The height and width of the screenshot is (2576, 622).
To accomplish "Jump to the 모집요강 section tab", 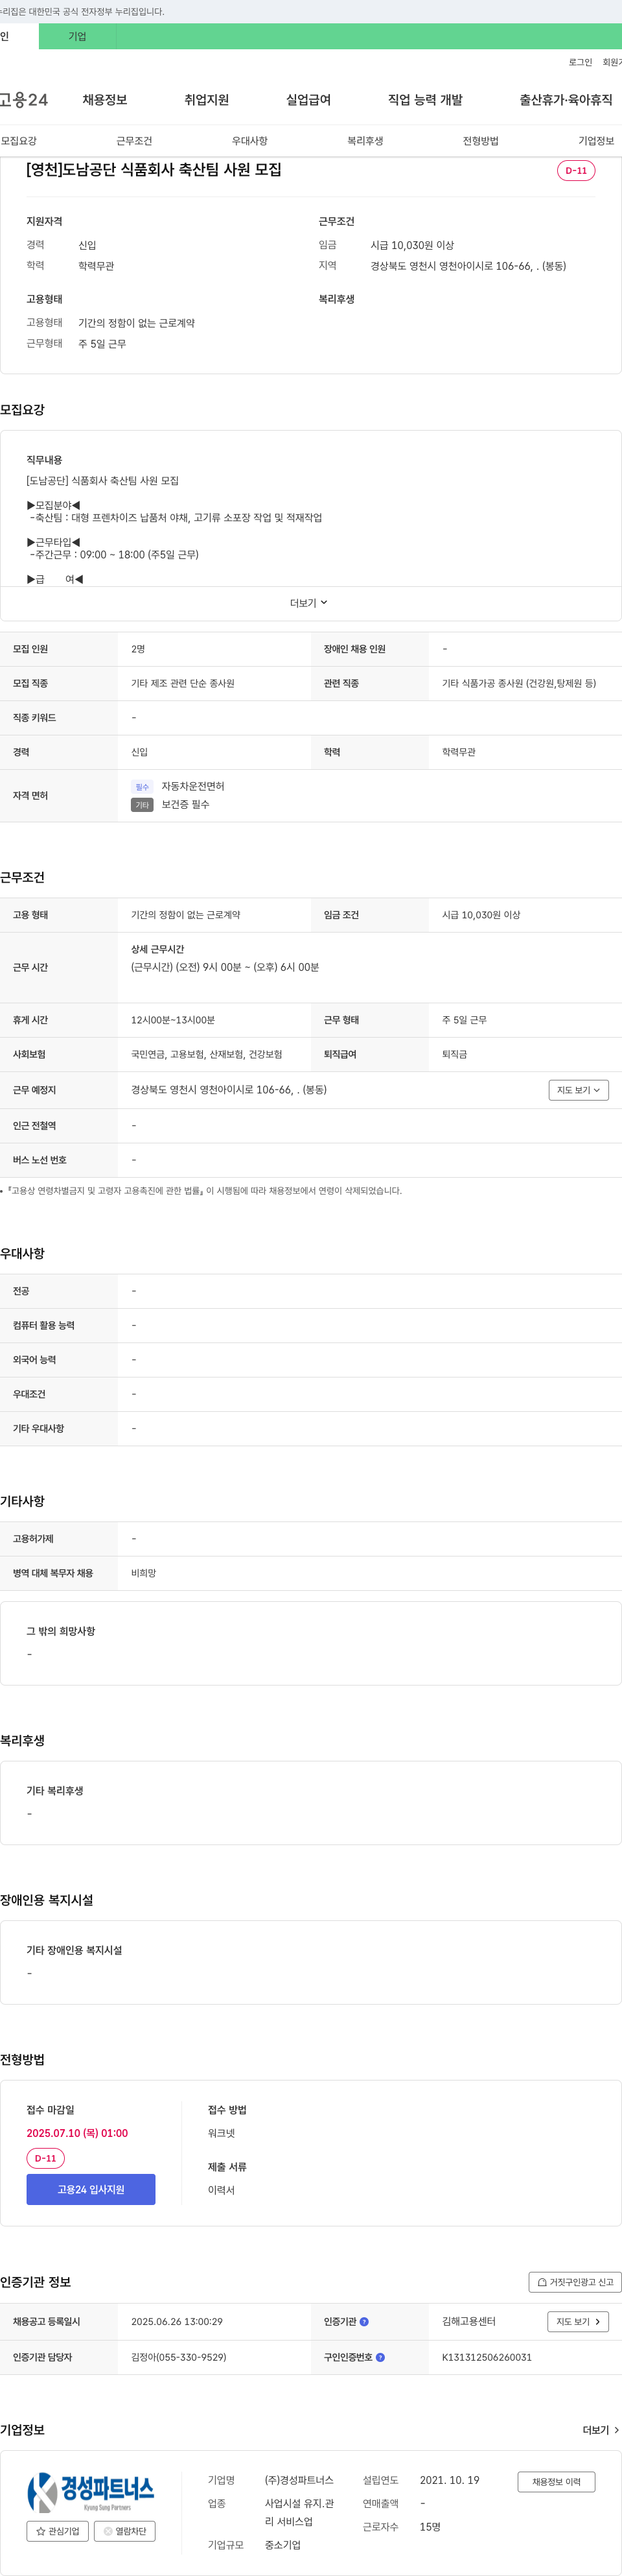I will (19, 141).
